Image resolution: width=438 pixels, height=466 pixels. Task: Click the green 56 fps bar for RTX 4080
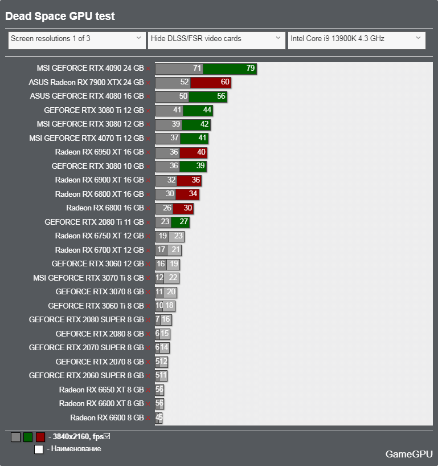point(208,96)
